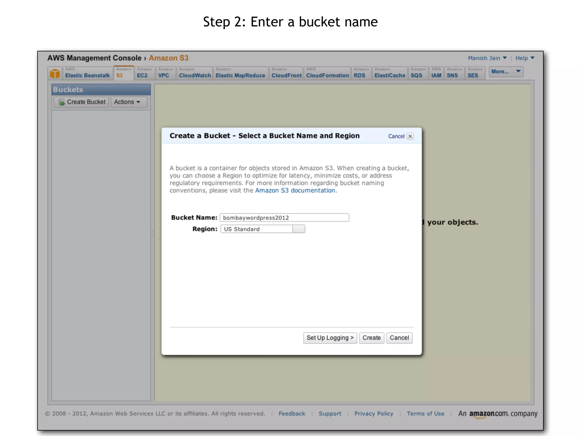Open the Manish Jain account menu
582x436 pixels.
487,58
